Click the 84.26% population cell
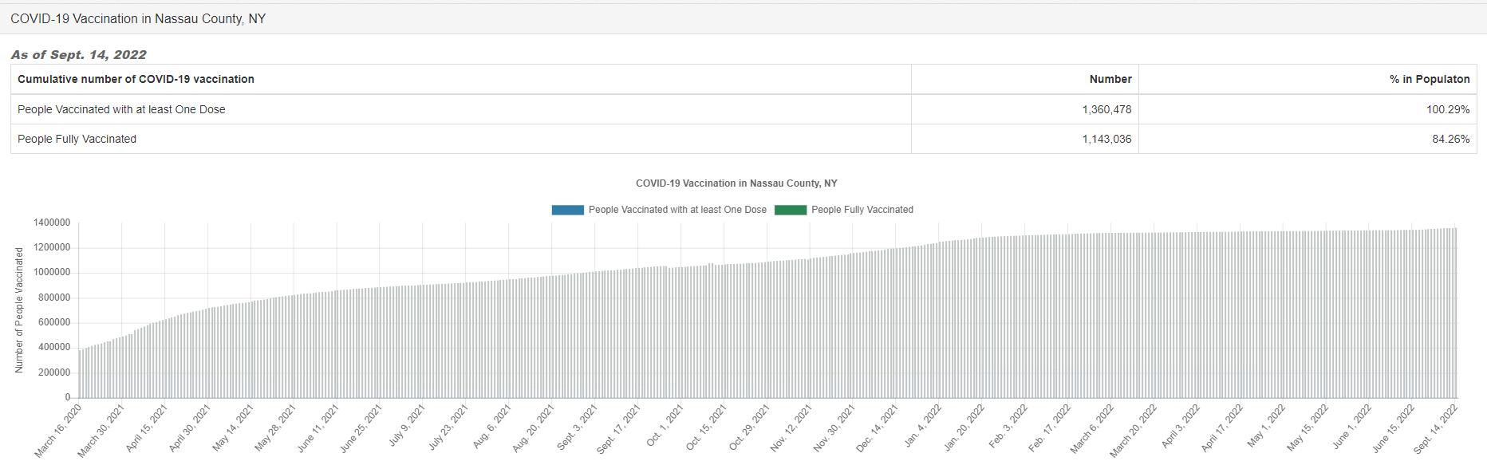 [x=1450, y=139]
